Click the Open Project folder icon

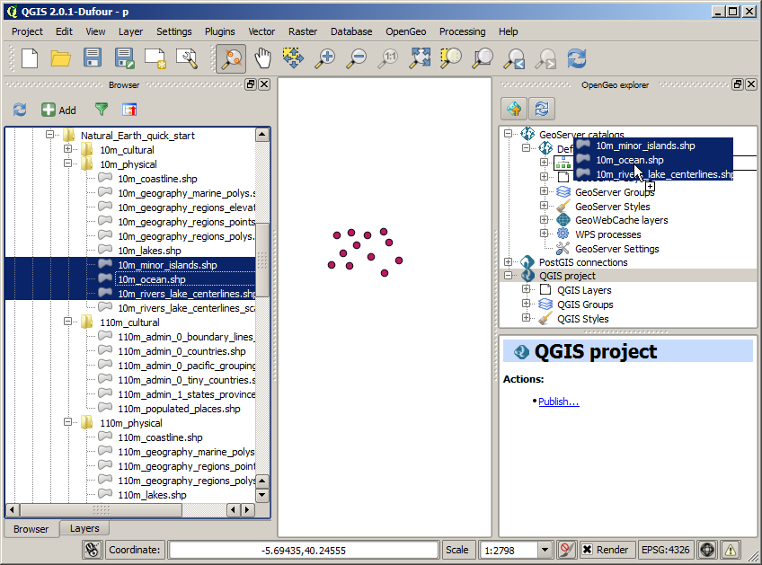click(x=60, y=58)
